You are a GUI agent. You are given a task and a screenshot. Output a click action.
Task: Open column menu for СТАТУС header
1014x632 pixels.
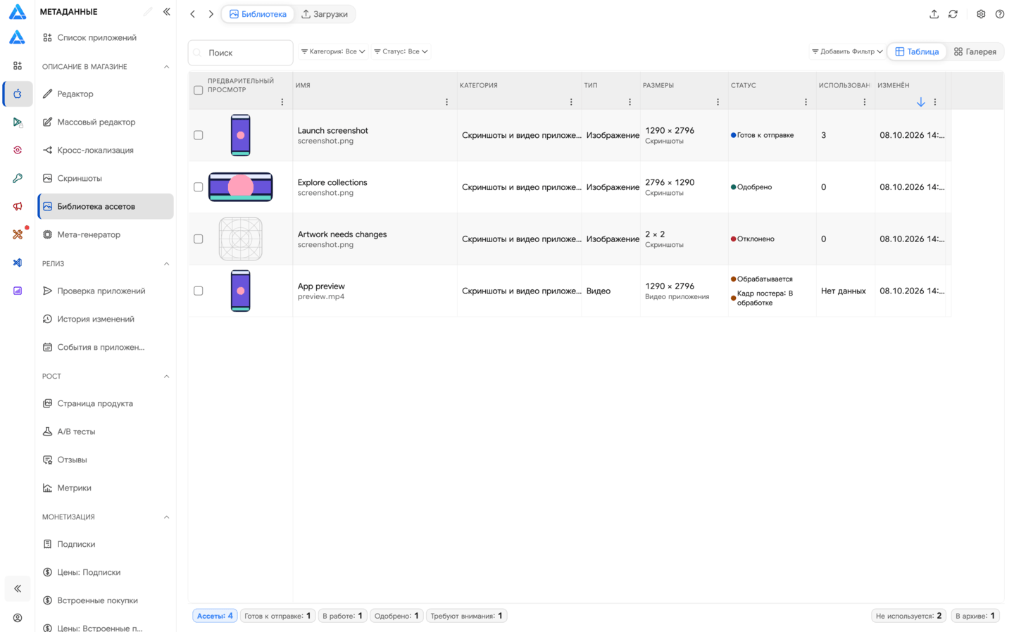click(x=806, y=102)
